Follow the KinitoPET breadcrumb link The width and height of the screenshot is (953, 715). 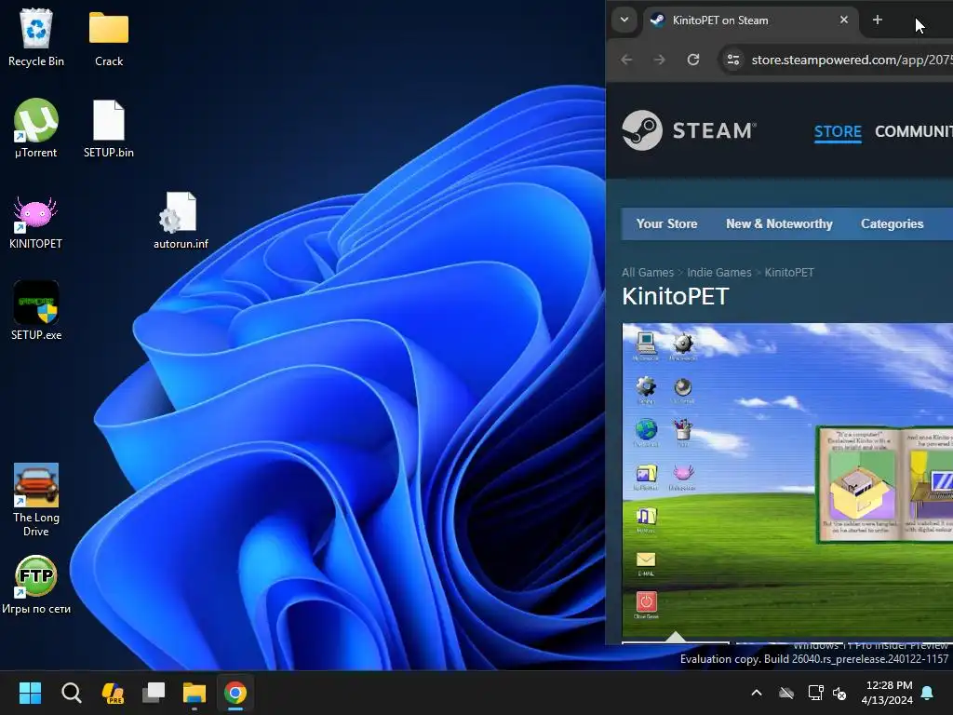point(789,273)
